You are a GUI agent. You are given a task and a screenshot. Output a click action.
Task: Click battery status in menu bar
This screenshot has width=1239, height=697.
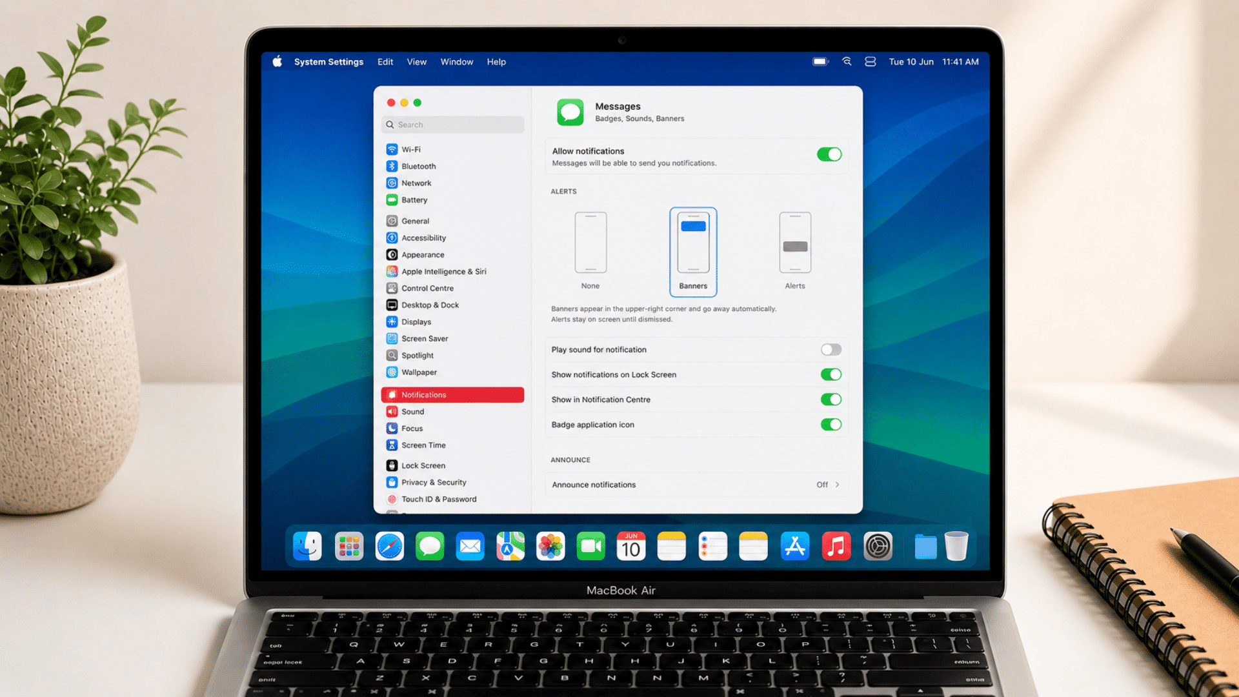820,62
